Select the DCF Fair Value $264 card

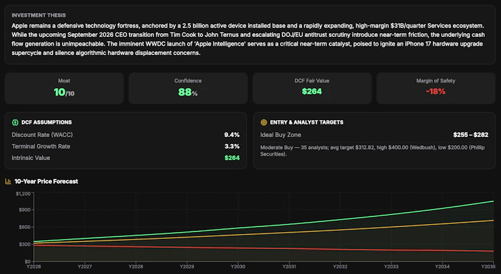[312, 88]
